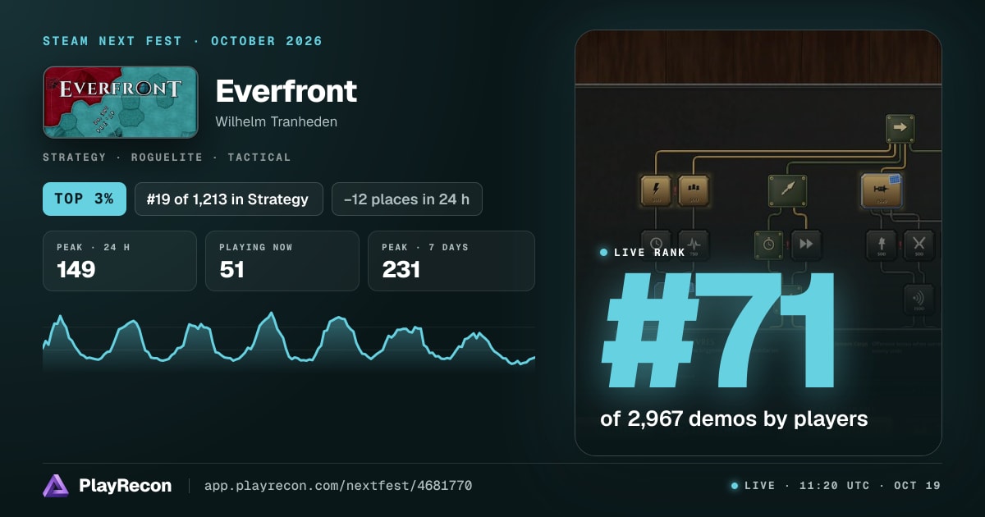
Task: Click the 'of 2,967 demos by players' text
Action: click(x=734, y=419)
